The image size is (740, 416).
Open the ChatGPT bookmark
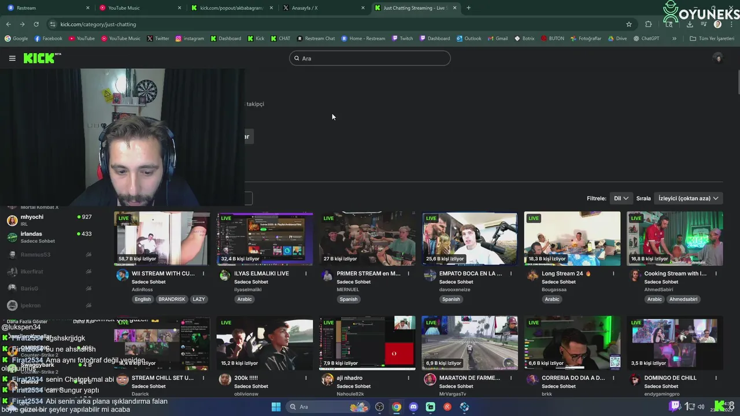point(646,38)
